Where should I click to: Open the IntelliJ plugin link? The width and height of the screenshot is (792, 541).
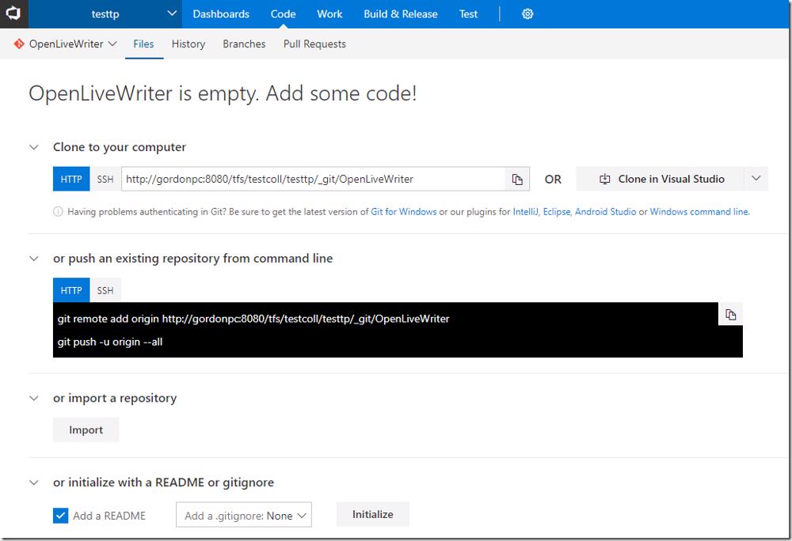click(526, 212)
